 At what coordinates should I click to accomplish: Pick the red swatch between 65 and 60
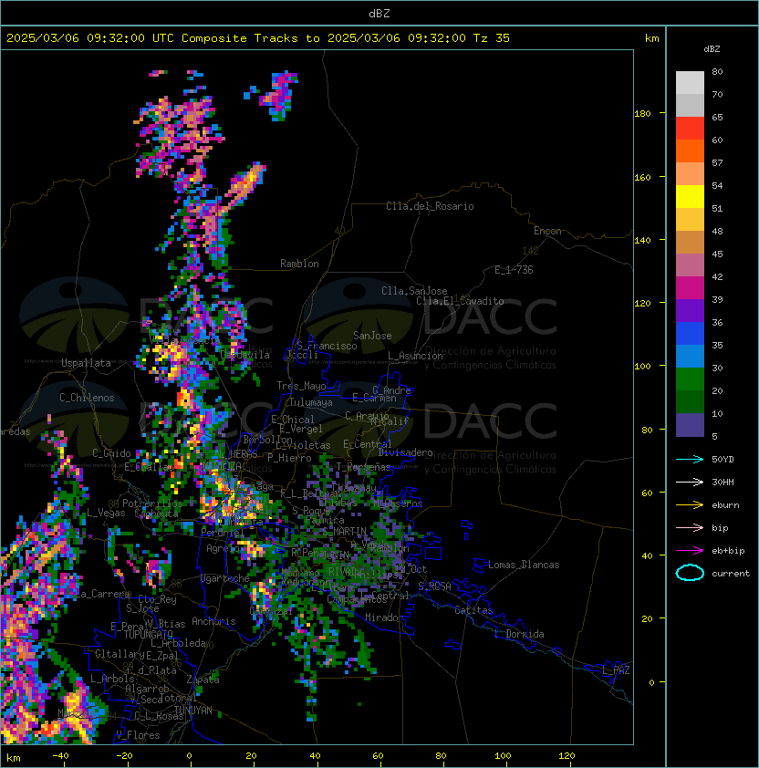point(690,129)
